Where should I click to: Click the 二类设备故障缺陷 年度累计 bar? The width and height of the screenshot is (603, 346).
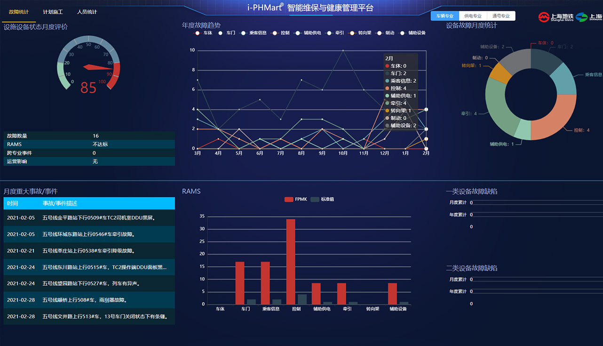coord(536,292)
